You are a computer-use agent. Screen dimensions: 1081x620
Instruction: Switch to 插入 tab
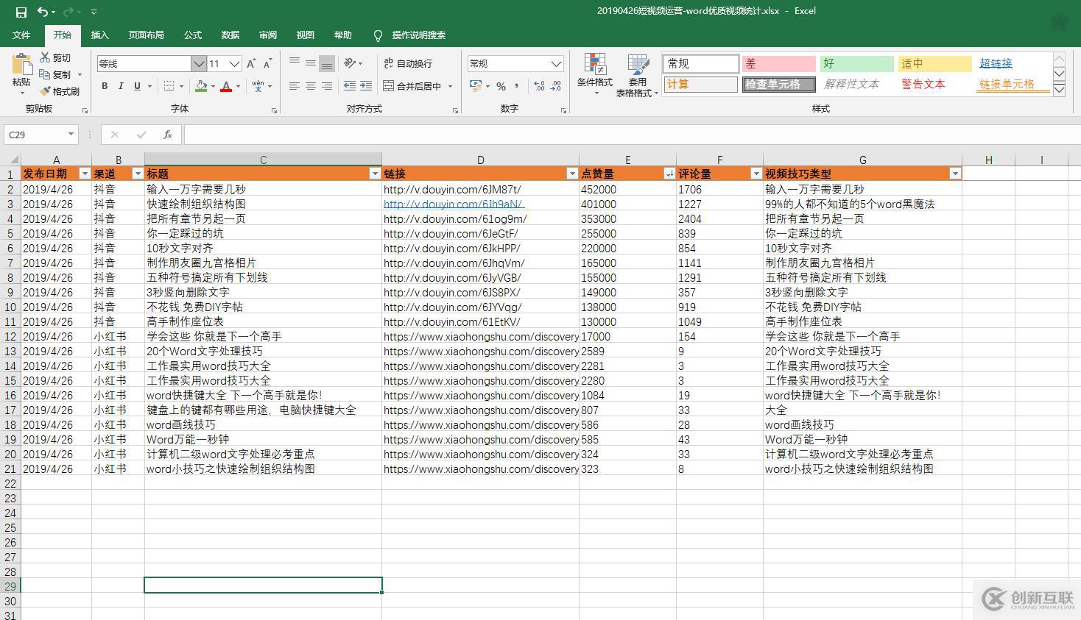pyautogui.click(x=99, y=35)
